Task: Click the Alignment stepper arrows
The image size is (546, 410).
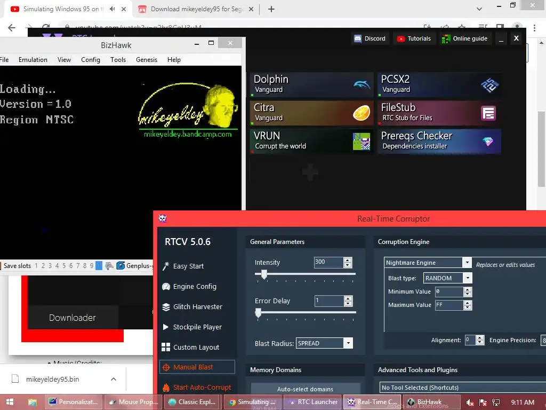Action: click(480, 340)
